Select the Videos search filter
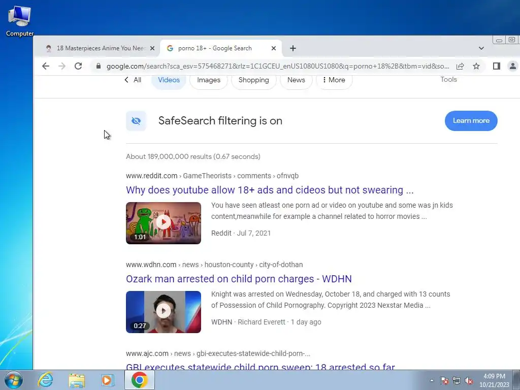The image size is (520, 390). tap(169, 80)
